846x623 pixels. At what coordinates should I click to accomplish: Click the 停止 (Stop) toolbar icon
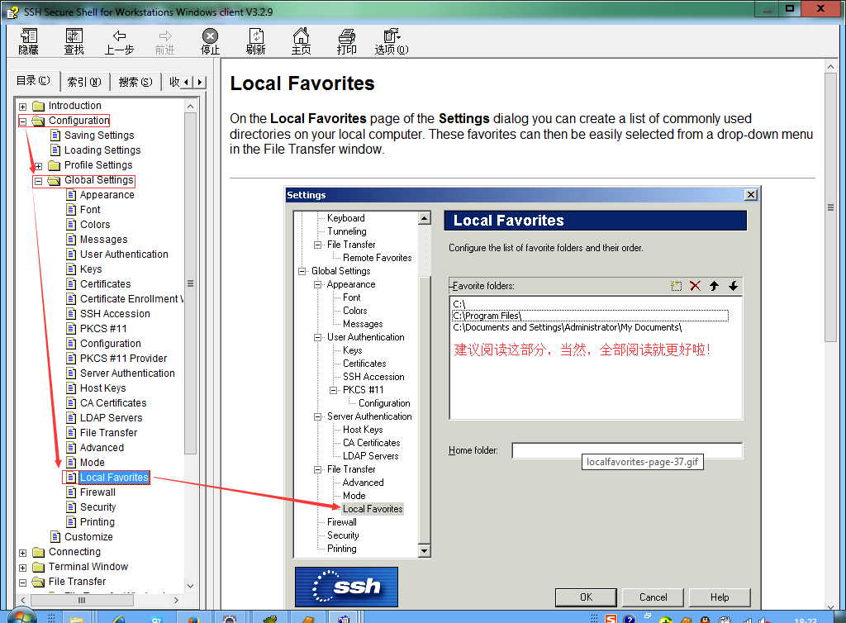click(x=210, y=41)
